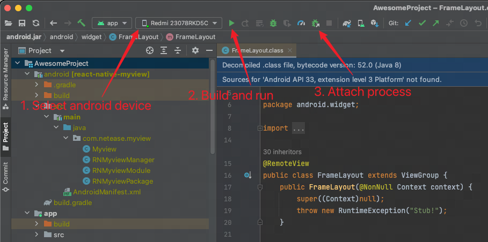Click the Save All icon
488x242 pixels.
[x=22, y=23]
